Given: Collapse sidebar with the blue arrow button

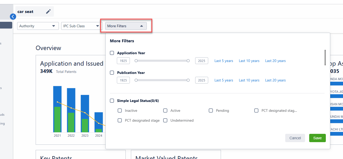Looking at the screenshot, I should tap(13, 17).
